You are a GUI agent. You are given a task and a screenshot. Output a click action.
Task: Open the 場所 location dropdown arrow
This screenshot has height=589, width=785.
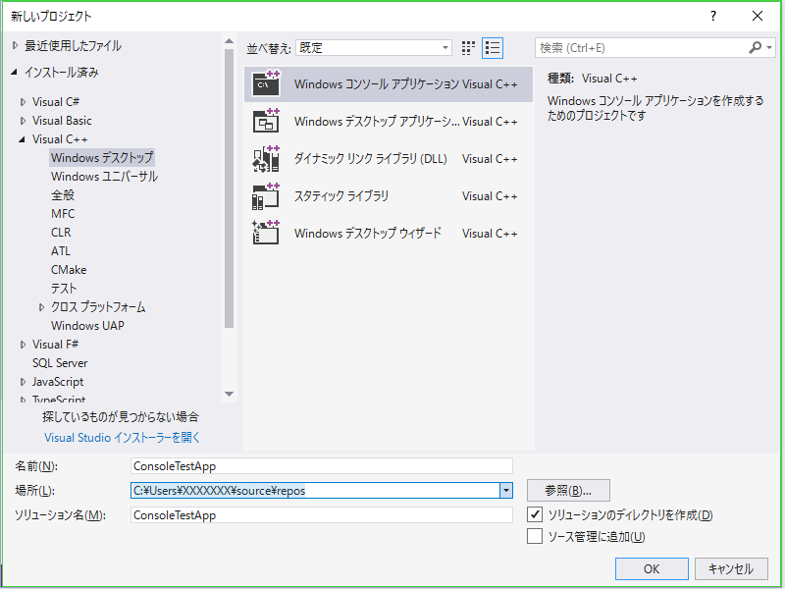tap(505, 490)
